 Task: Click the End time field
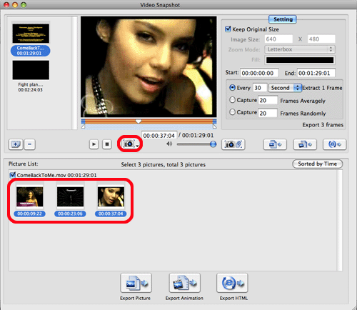pyautogui.click(x=316, y=73)
